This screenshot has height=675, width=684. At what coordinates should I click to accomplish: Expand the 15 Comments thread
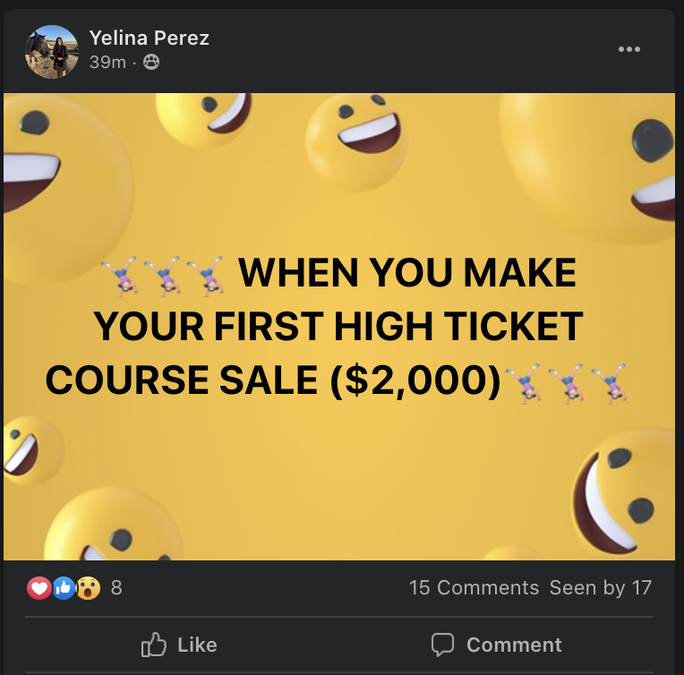click(x=474, y=588)
